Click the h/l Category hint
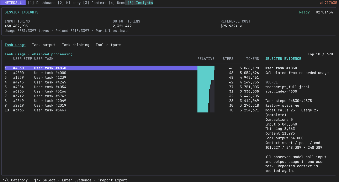 [x=15, y=180]
